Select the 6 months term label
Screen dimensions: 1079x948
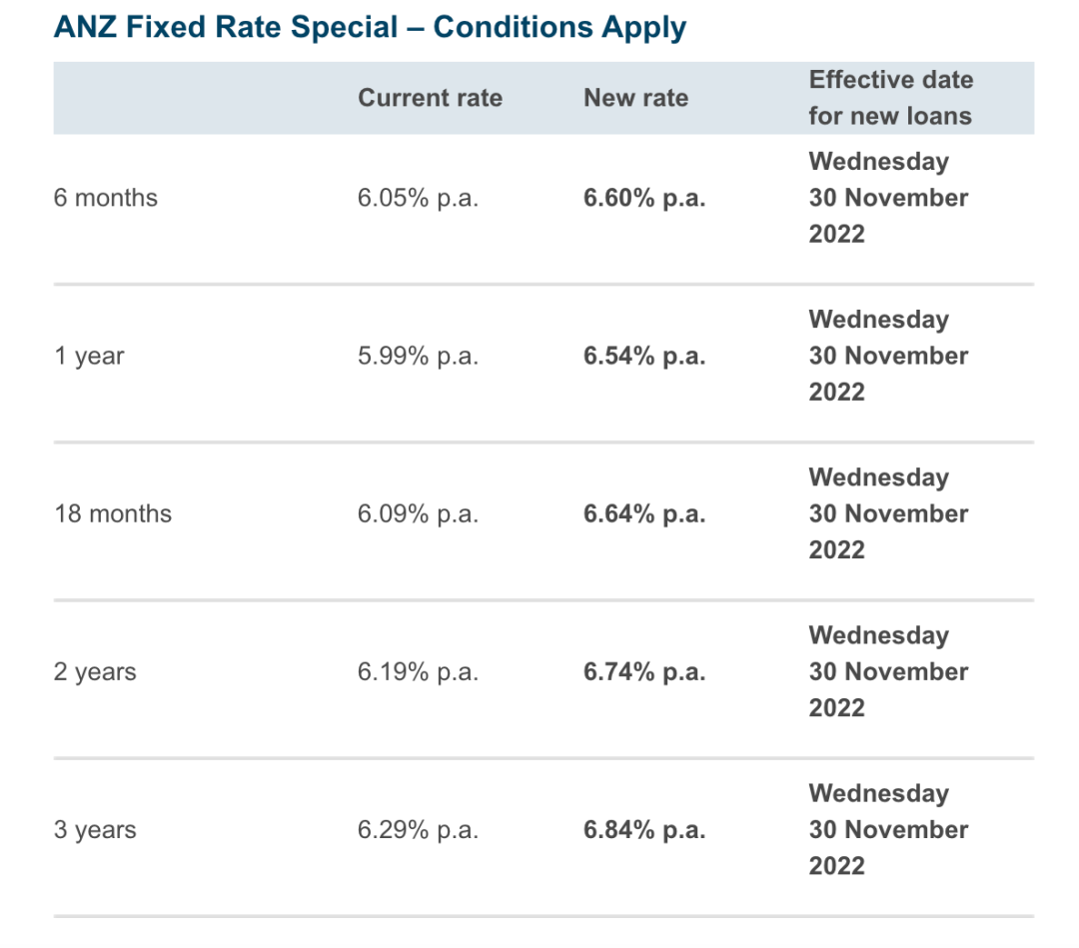tap(106, 198)
